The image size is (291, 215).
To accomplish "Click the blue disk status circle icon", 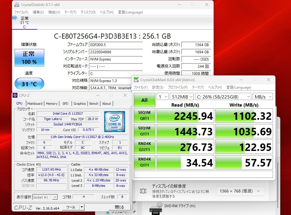I will pos(14,18).
